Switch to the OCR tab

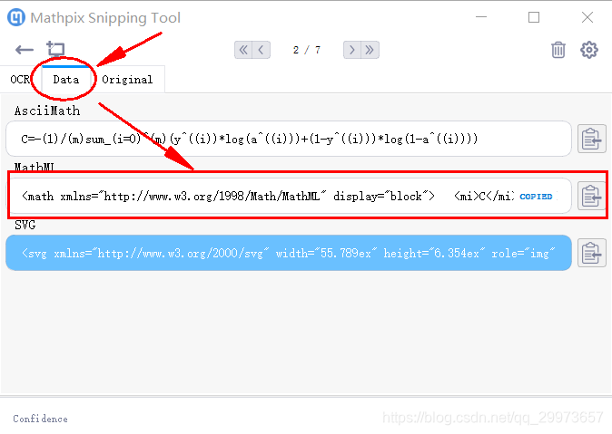pyautogui.click(x=20, y=80)
